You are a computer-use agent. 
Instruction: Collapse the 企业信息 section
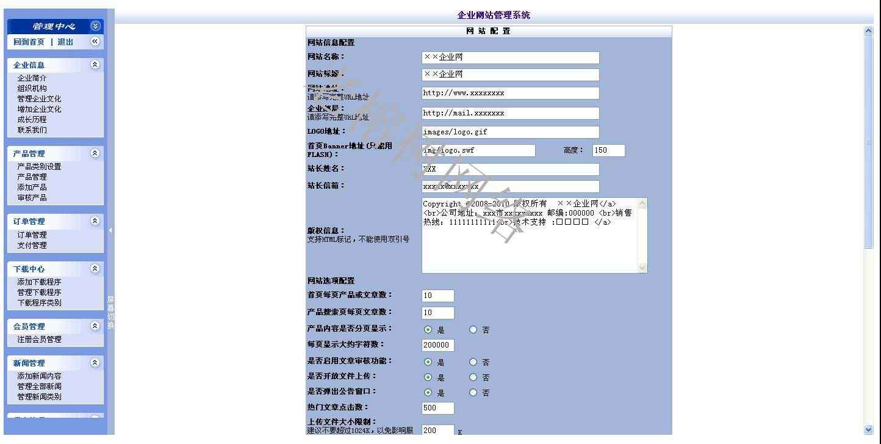(x=95, y=64)
